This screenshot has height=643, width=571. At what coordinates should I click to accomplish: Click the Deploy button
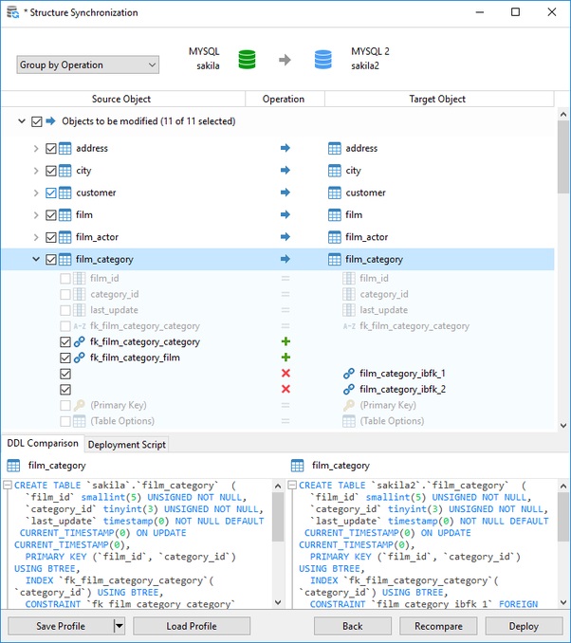[524, 626]
